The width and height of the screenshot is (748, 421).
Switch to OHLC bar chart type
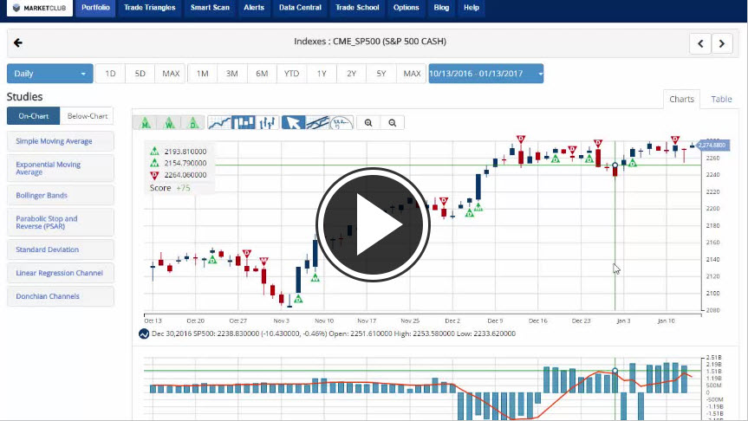coord(267,123)
